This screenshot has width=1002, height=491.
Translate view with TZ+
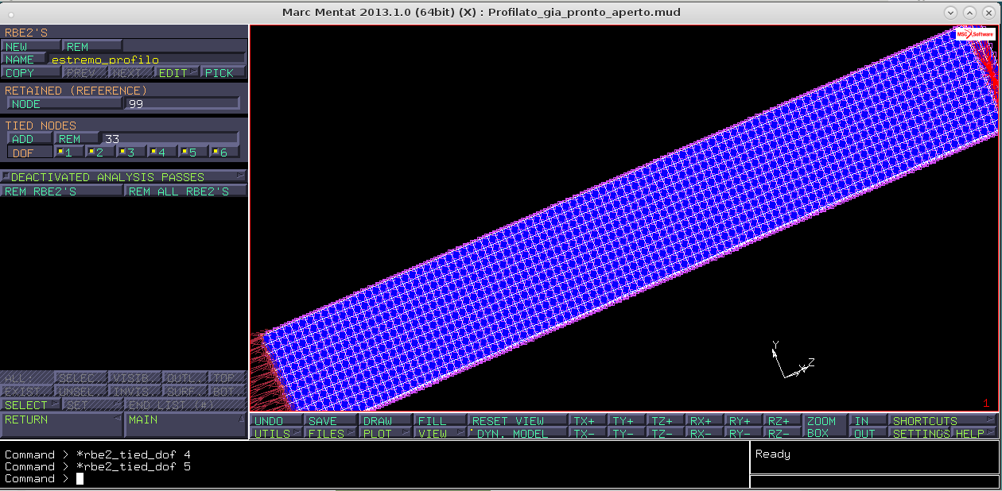point(666,421)
